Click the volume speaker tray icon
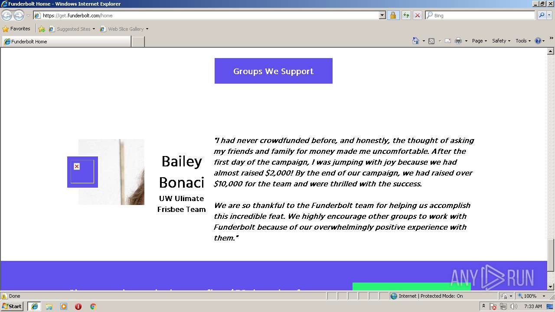This screenshot has width=555, height=312. coord(514,306)
